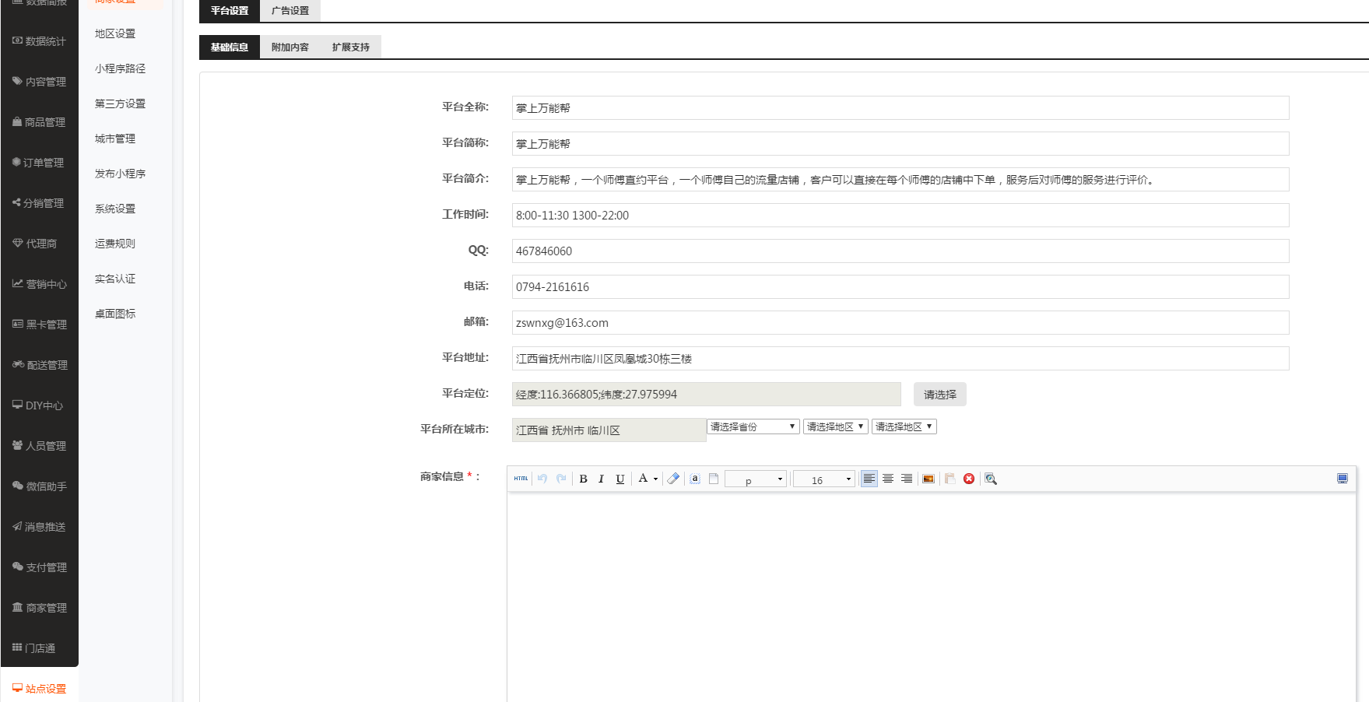Toggle italic formatting in the editor
The height and width of the screenshot is (702, 1369).
pyautogui.click(x=601, y=479)
